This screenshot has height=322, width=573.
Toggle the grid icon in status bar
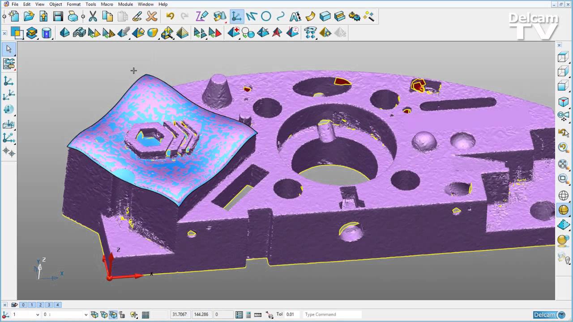tap(145, 314)
